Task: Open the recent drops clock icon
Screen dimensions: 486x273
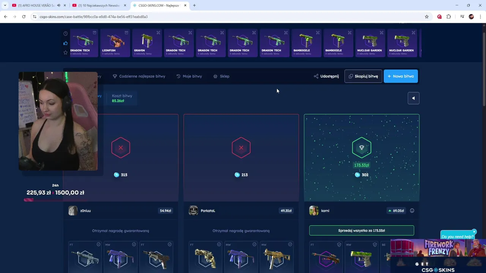Action: coord(65,34)
